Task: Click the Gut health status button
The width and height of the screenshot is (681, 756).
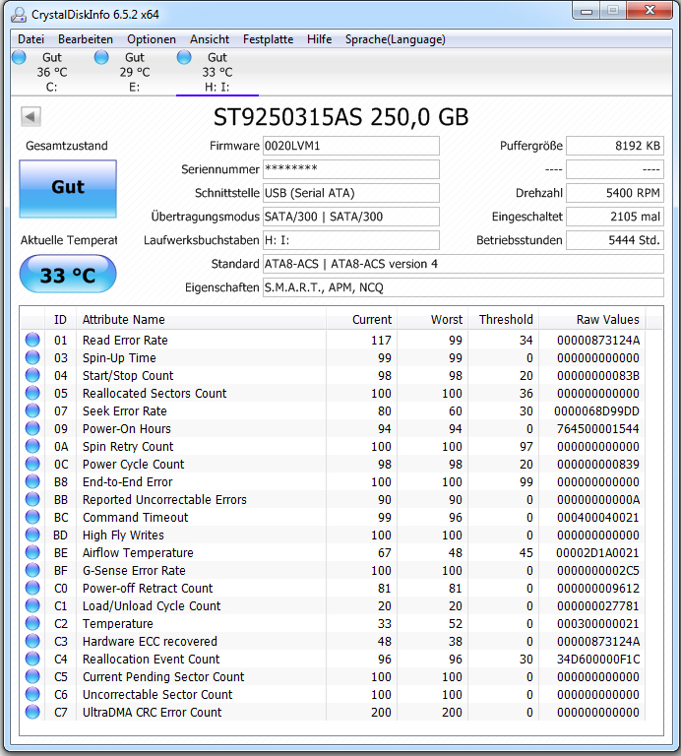Action: pos(68,189)
